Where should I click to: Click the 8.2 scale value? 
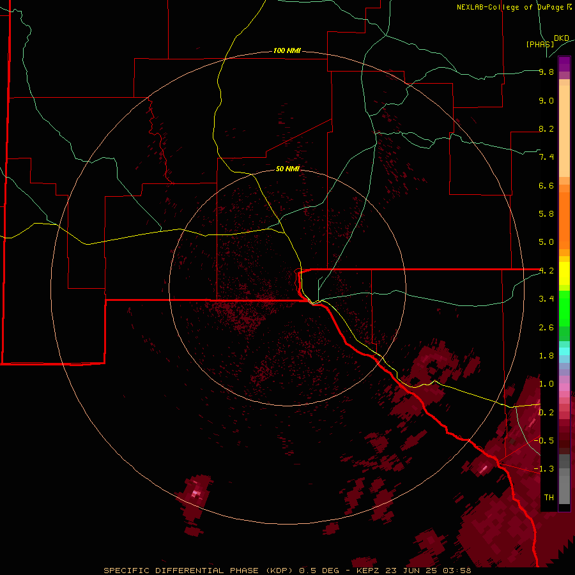(546, 128)
